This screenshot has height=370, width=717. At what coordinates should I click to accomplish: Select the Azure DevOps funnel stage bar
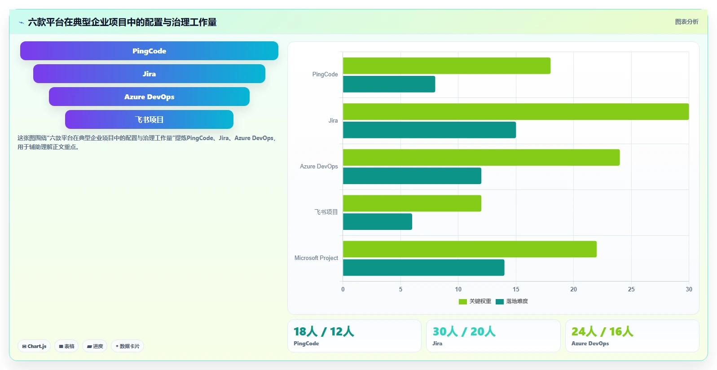pyautogui.click(x=149, y=97)
